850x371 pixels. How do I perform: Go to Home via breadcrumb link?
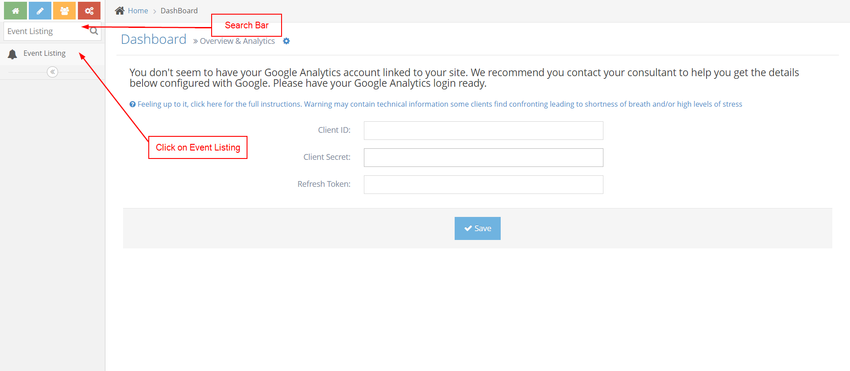(x=138, y=11)
